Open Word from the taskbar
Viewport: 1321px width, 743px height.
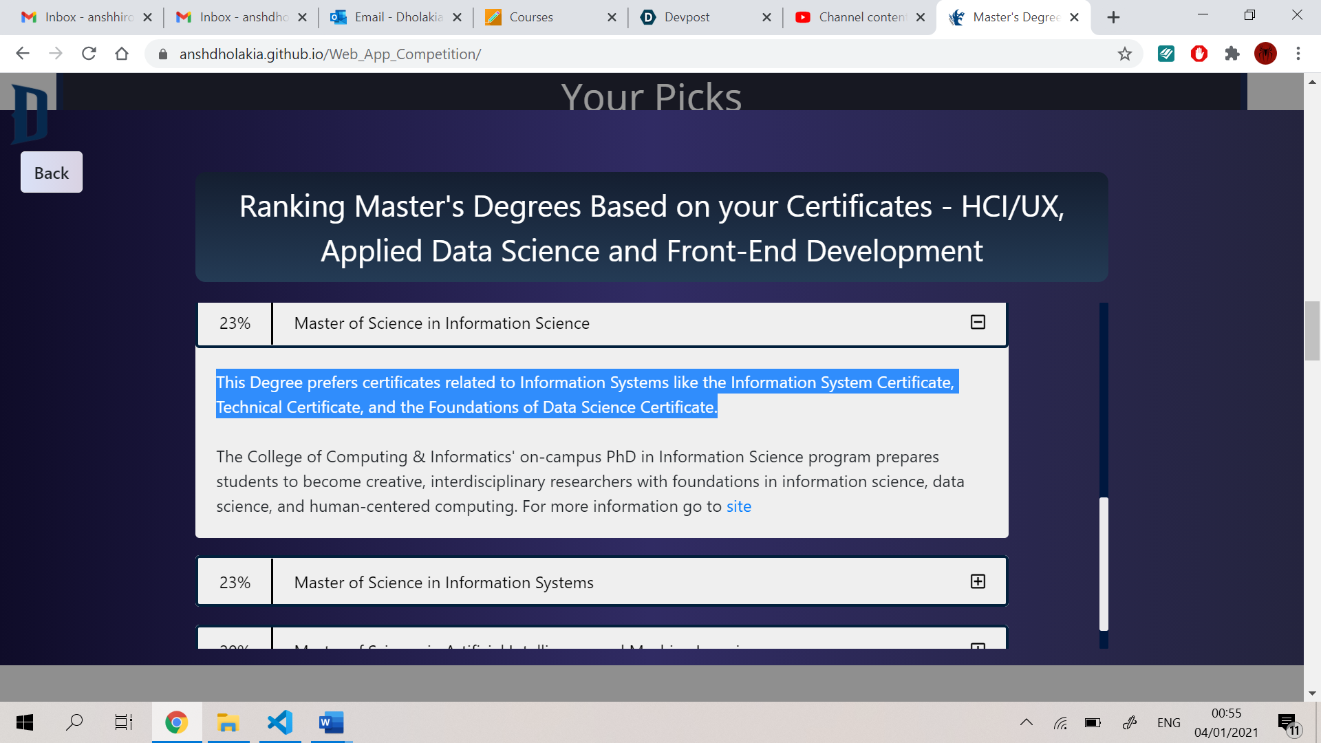[331, 722]
